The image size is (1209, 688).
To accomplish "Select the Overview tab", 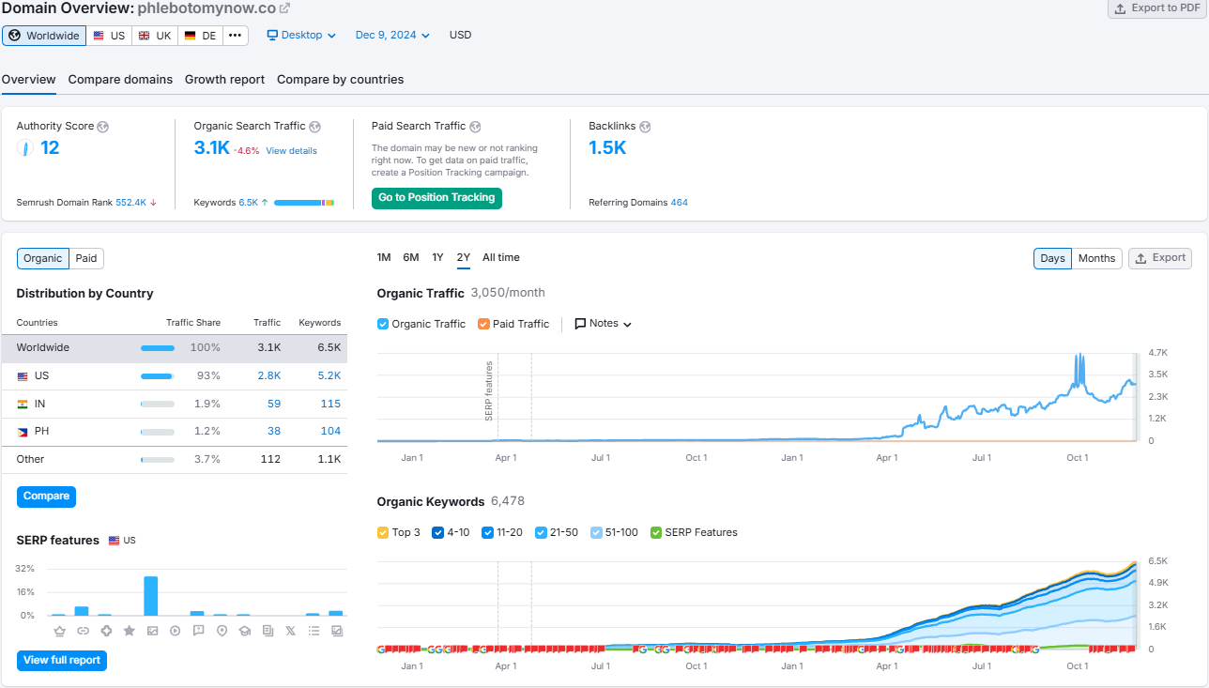I will click(x=28, y=80).
